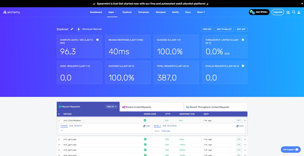Open the Spearmint announcement banner
This screenshot has width=304, height=156.
coord(151,4)
